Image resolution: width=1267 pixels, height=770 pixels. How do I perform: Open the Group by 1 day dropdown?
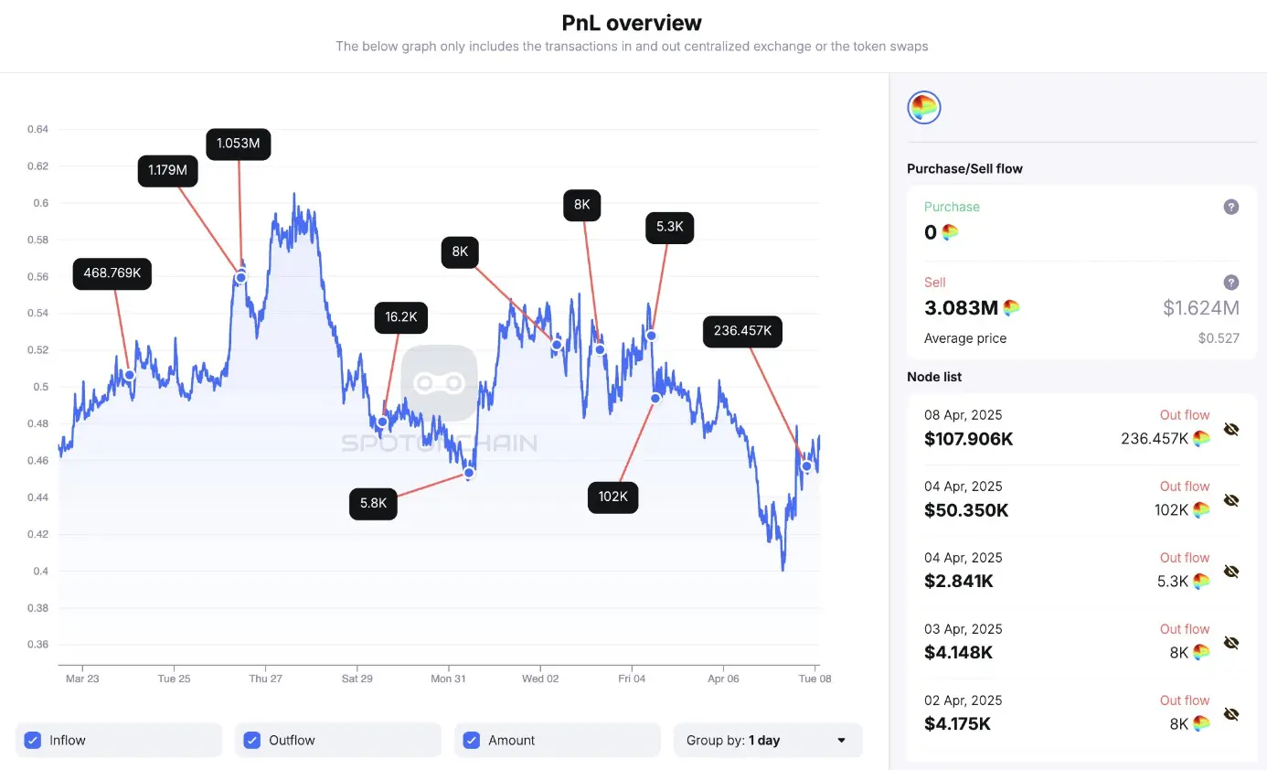[x=767, y=741]
